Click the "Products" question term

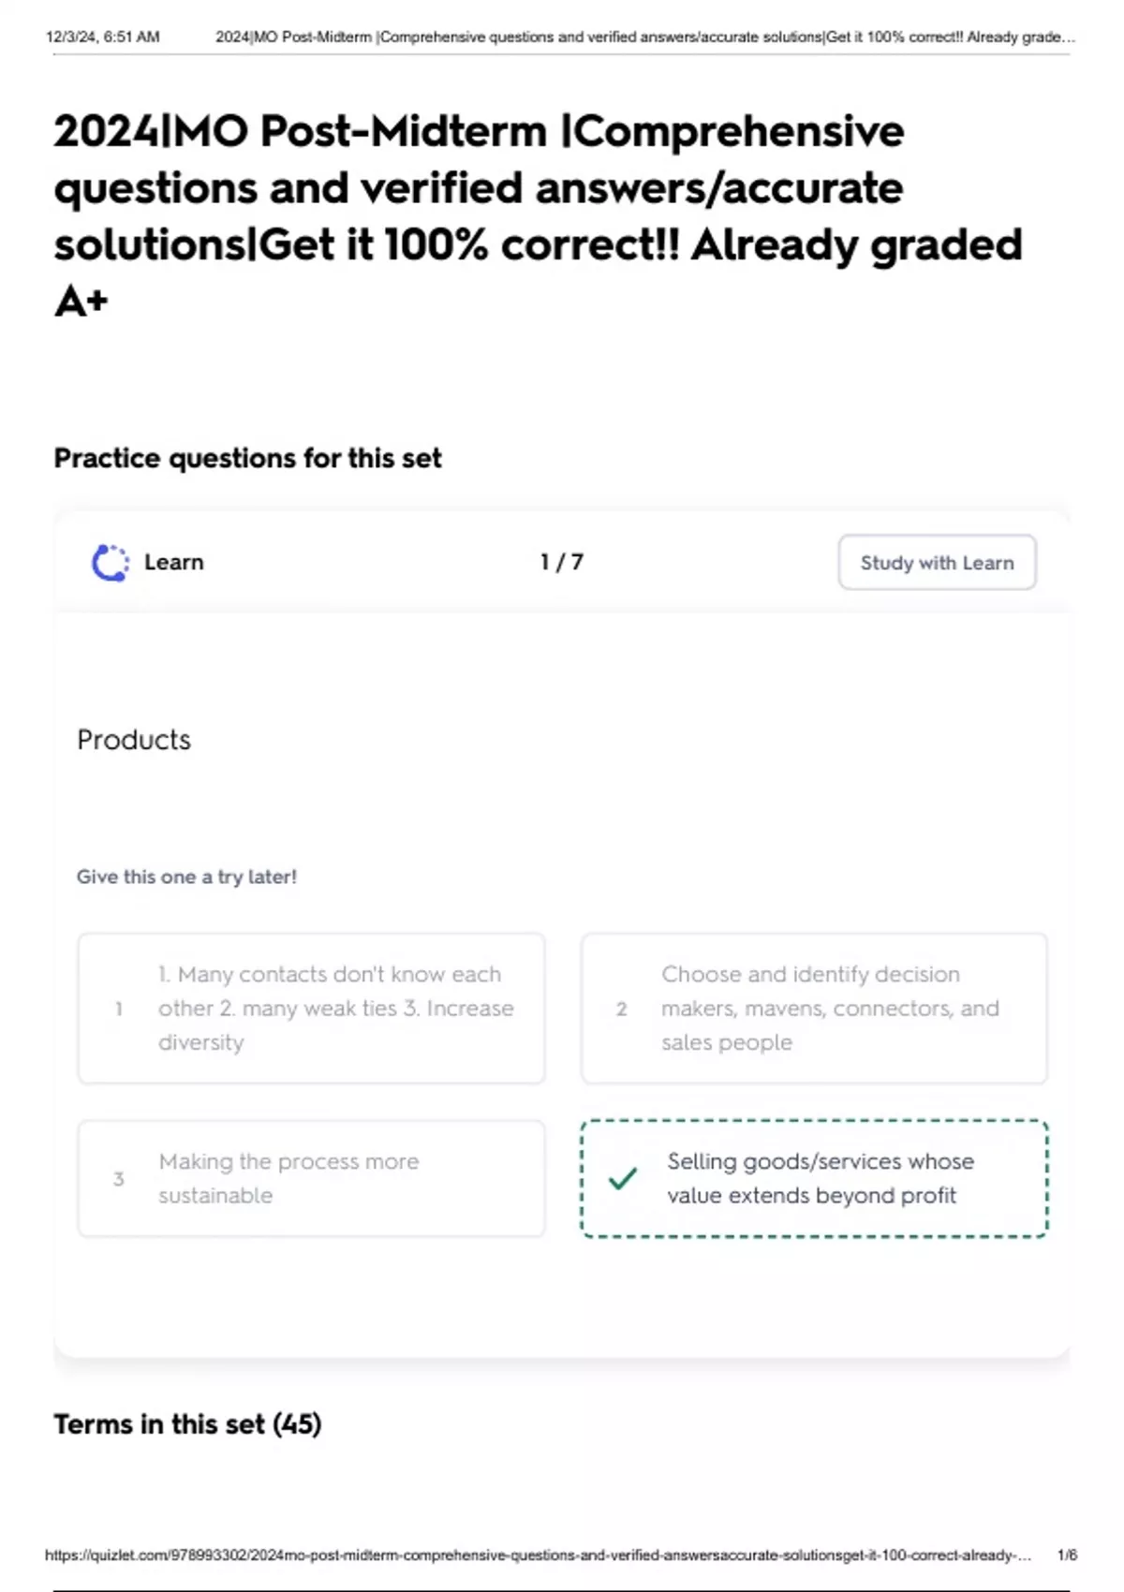click(134, 740)
